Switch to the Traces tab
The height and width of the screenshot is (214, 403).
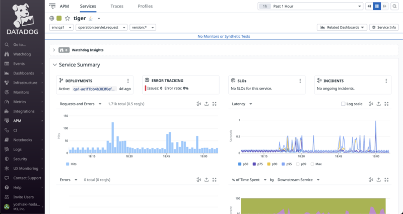pyautogui.click(x=117, y=6)
